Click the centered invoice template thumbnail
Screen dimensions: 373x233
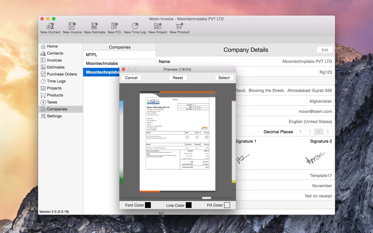point(178,142)
